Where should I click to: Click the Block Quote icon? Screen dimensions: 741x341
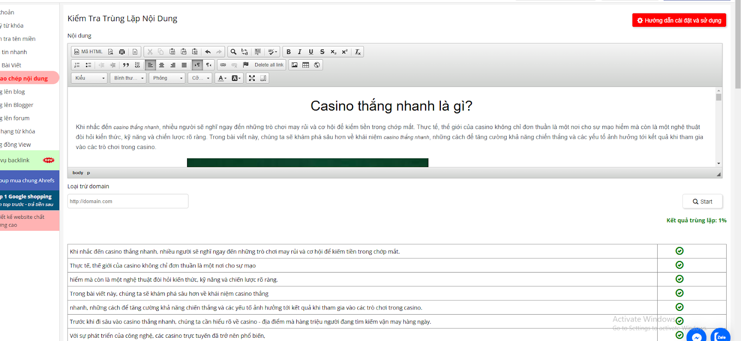pos(126,65)
